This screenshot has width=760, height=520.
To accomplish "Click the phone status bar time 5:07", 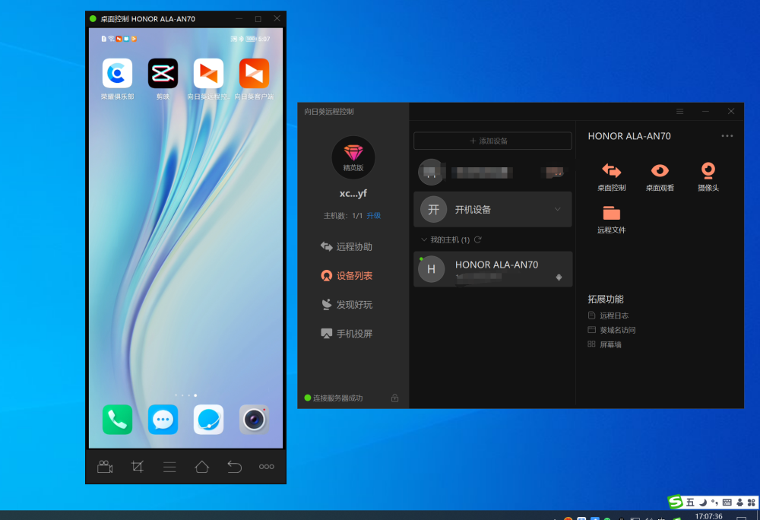I will tap(264, 39).
